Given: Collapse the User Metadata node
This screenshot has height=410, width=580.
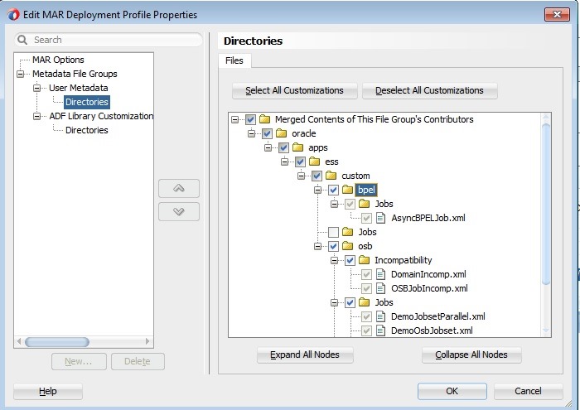Looking at the screenshot, I should [x=36, y=88].
